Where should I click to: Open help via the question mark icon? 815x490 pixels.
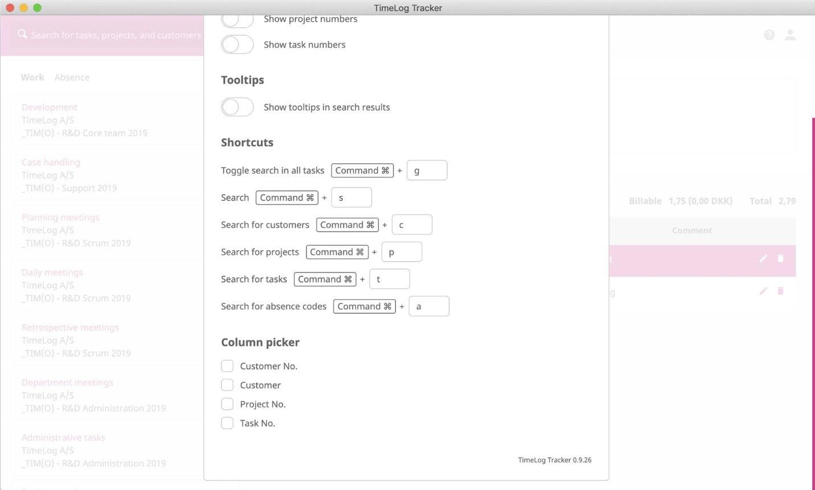tap(769, 35)
